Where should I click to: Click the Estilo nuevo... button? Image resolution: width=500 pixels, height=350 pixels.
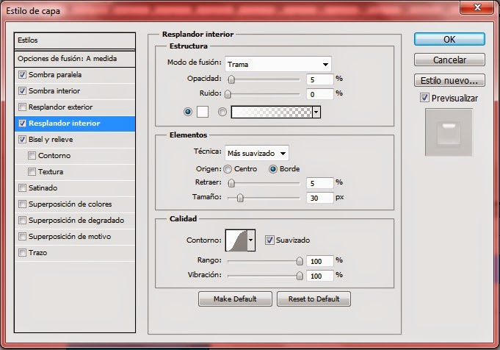click(449, 80)
